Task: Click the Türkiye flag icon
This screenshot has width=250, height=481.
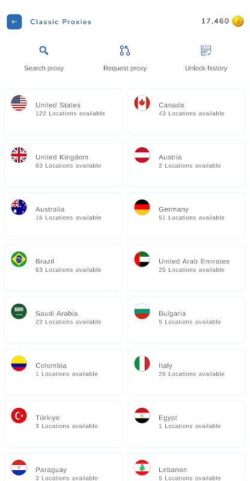Action: pyautogui.click(x=19, y=415)
